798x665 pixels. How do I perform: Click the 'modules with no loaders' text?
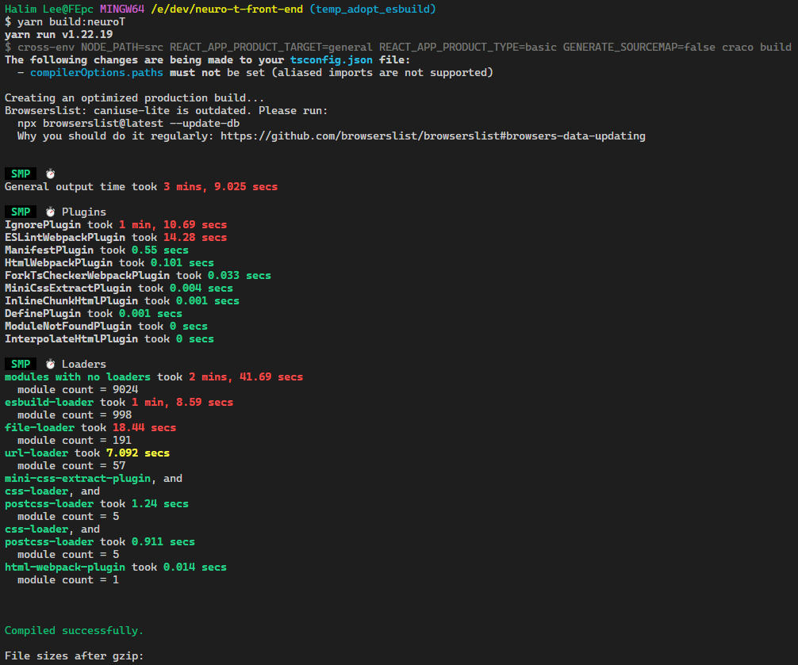[78, 377]
